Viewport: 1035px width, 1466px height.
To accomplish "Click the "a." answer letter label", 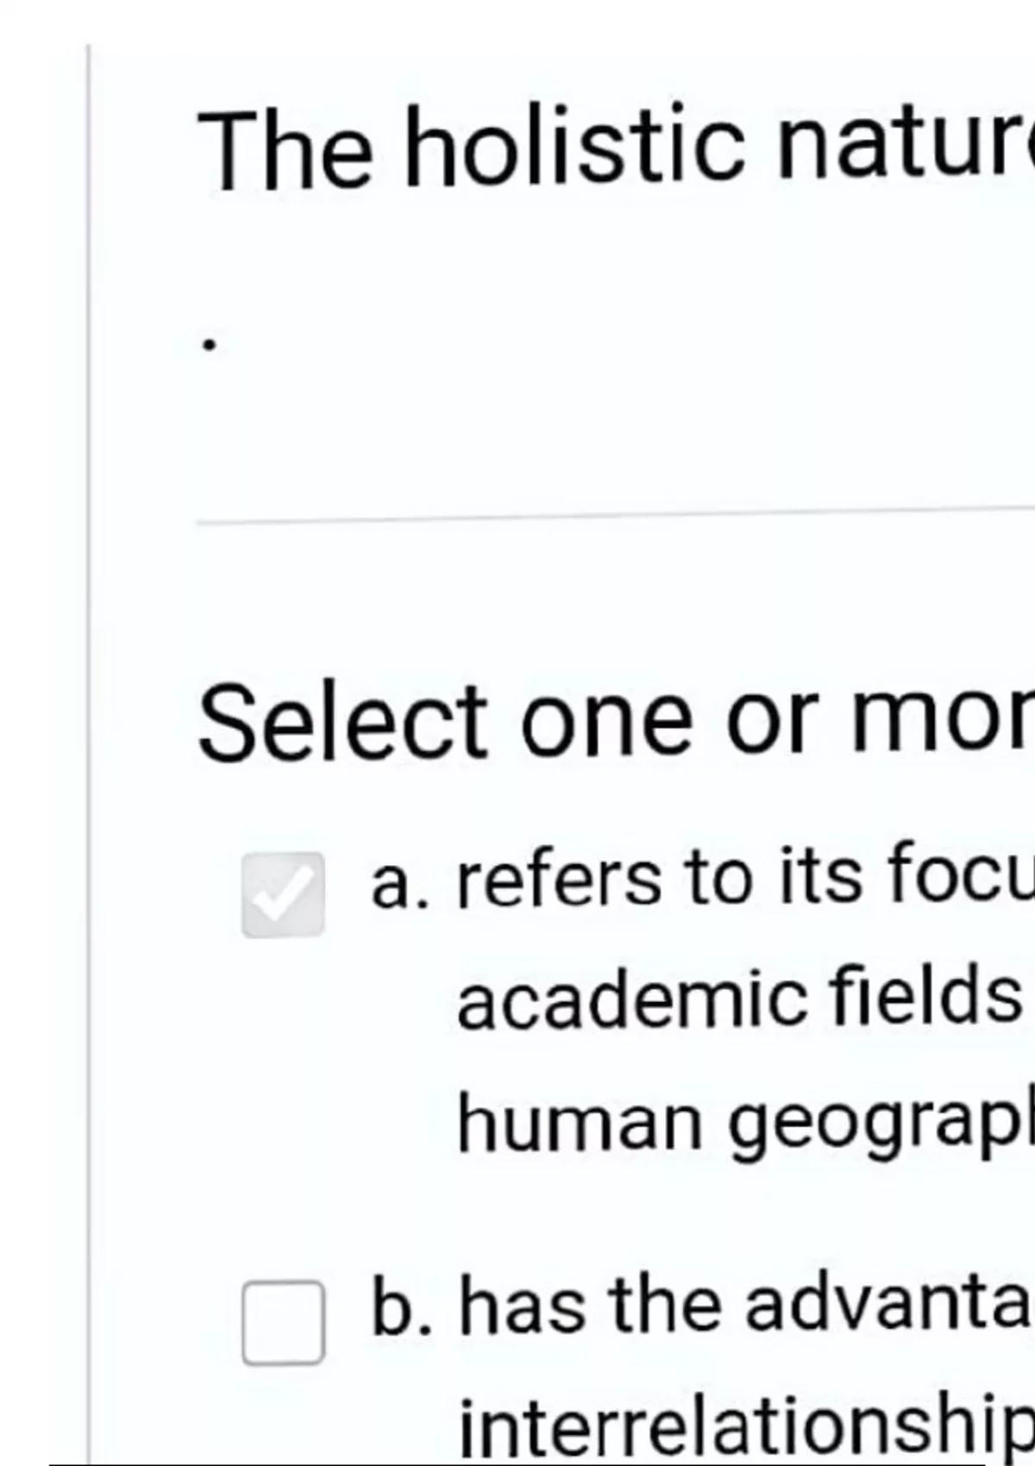I will 399,883.
